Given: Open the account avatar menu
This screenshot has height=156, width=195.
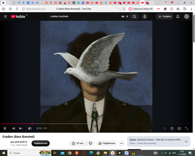Looking at the screenshot, I should click(x=186, y=16).
